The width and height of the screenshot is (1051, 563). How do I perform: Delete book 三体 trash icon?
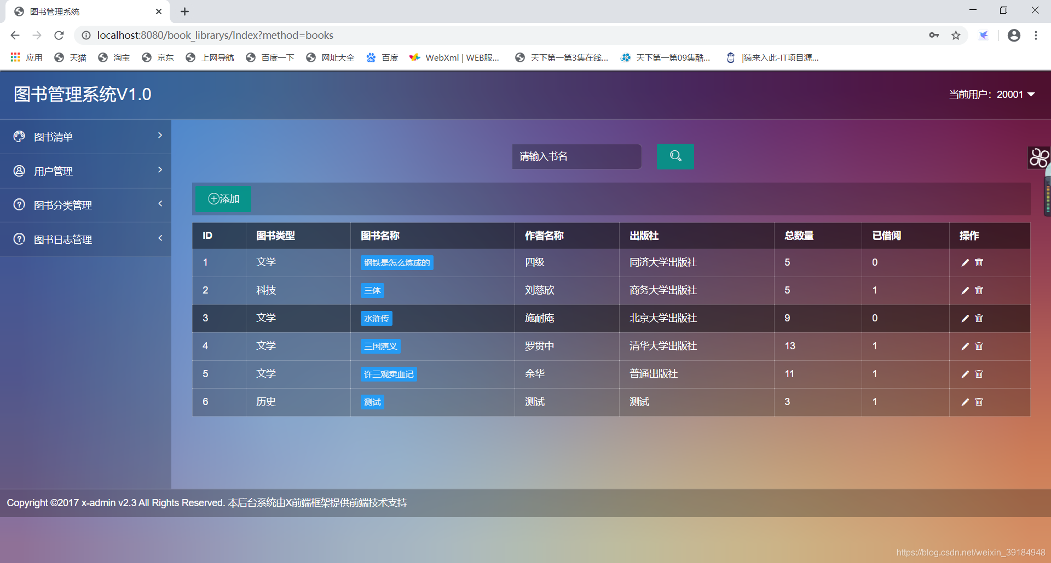tap(979, 290)
